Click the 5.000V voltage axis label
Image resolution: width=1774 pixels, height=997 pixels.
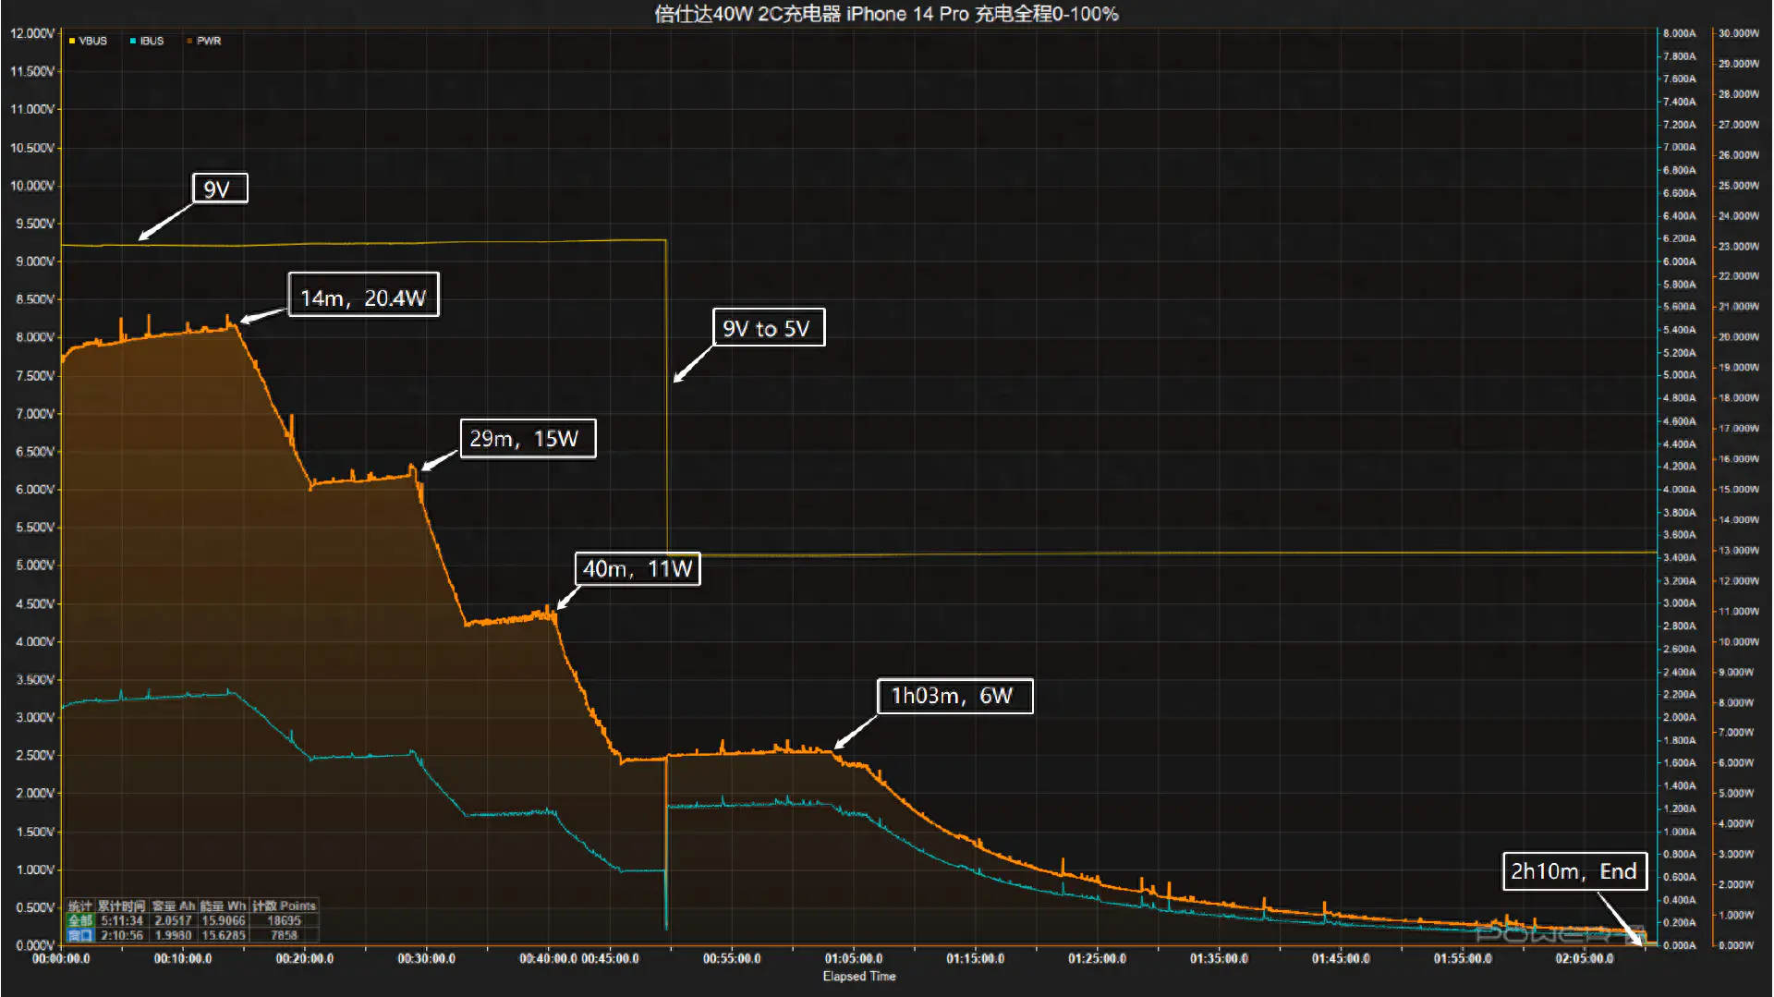pyautogui.click(x=35, y=565)
